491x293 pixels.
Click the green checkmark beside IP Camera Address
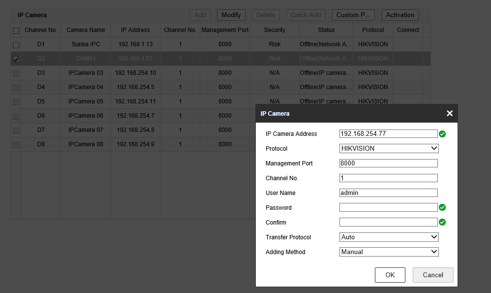click(442, 133)
